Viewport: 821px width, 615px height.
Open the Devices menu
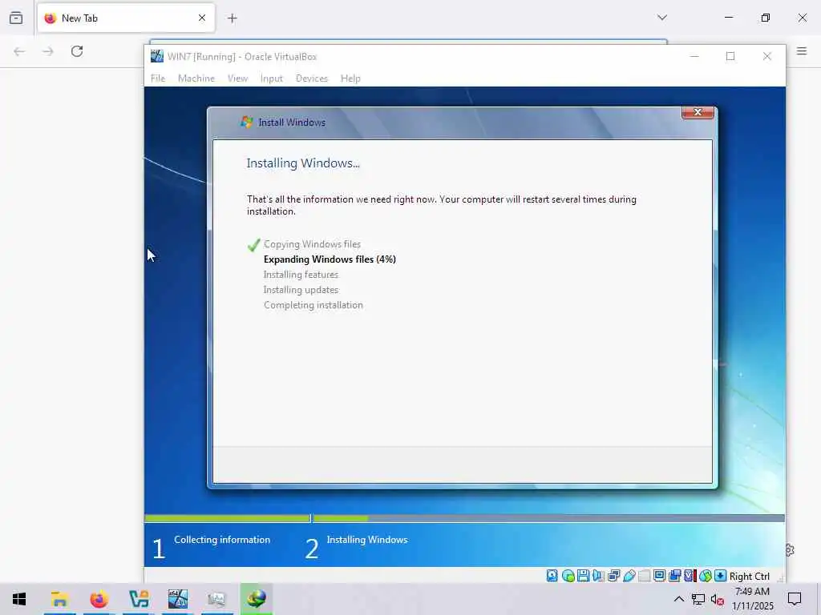pyautogui.click(x=312, y=78)
